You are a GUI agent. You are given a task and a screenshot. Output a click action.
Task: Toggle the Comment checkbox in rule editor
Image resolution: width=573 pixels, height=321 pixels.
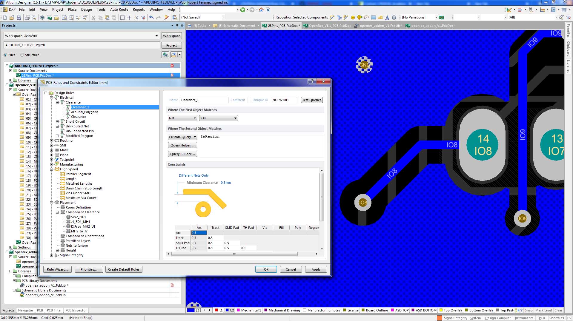pos(248,100)
